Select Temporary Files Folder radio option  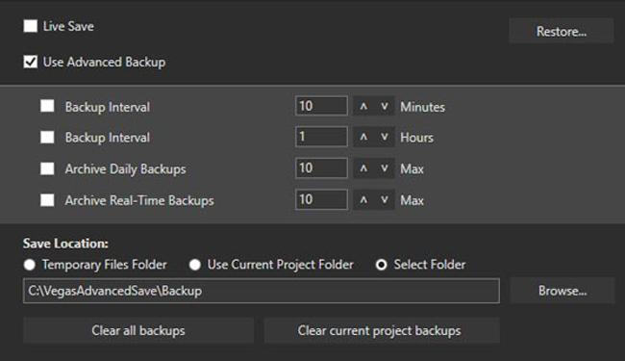point(30,265)
